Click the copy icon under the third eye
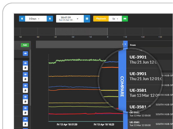 tap(25, 79)
